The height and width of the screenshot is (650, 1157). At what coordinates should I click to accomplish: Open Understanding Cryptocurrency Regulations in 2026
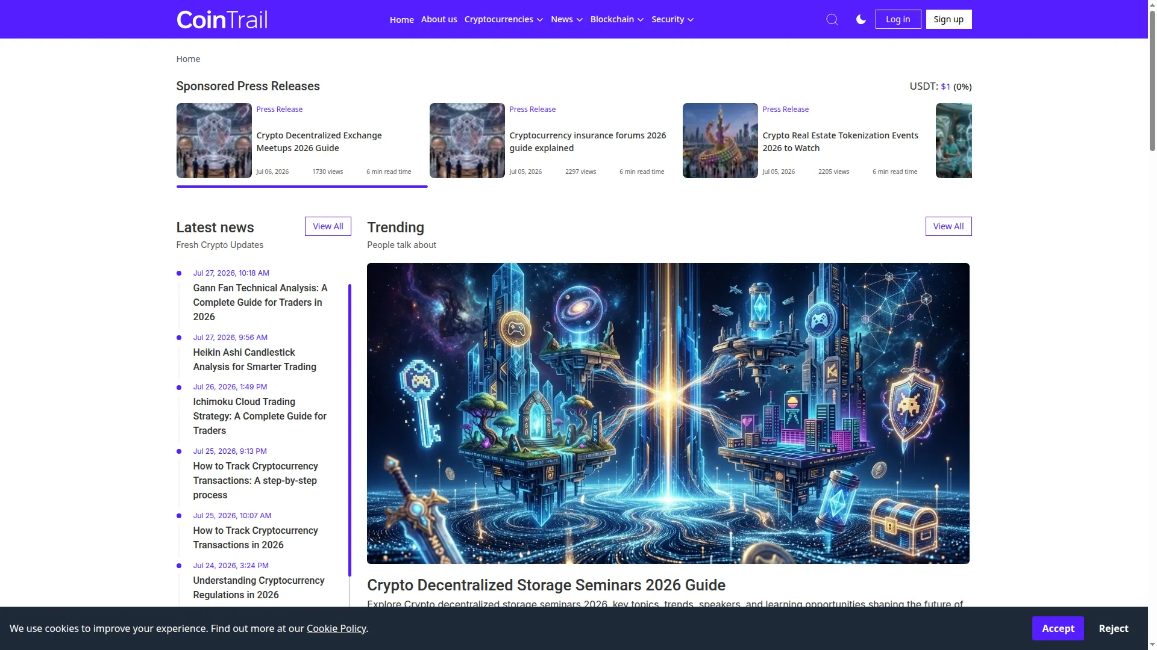(x=259, y=587)
